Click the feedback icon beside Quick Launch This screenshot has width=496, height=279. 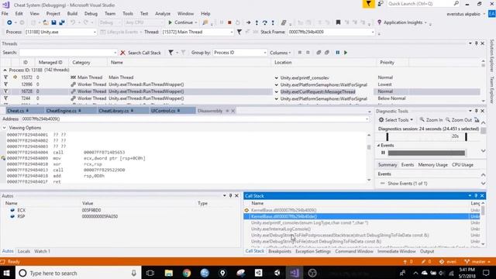(x=381, y=4)
